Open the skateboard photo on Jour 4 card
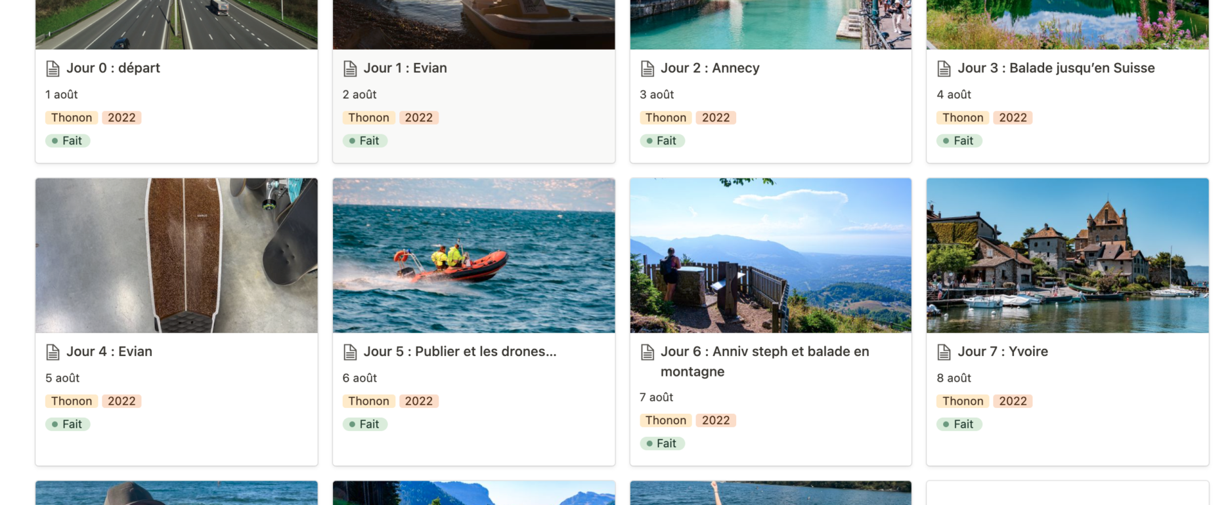The width and height of the screenshot is (1228, 505). [177, 255]
